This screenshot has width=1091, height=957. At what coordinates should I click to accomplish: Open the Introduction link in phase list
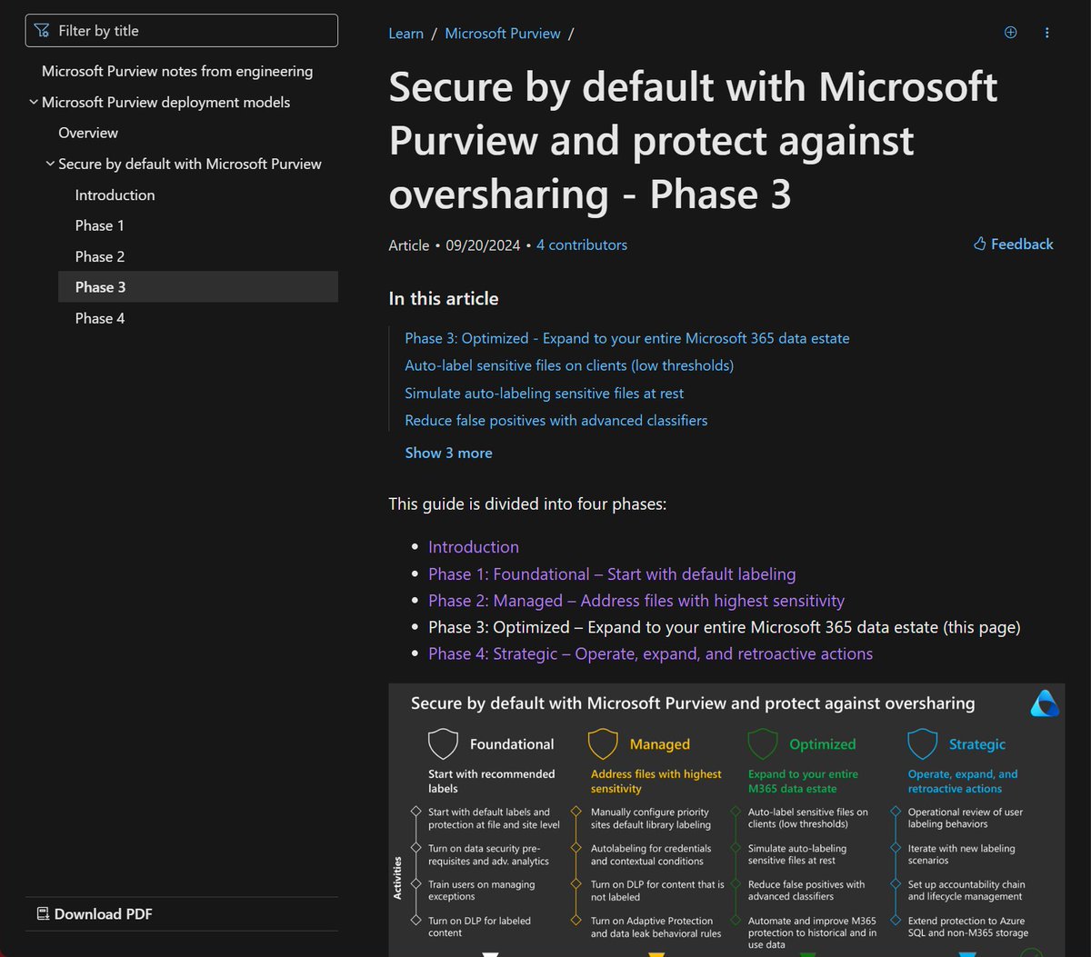point(474,546)
